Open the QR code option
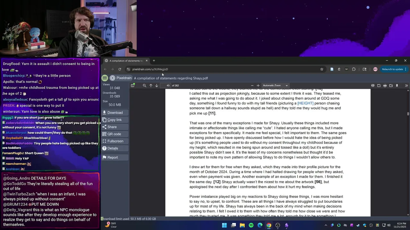The height and width of the screenshot is (230, 410). [x=115, y=134]
